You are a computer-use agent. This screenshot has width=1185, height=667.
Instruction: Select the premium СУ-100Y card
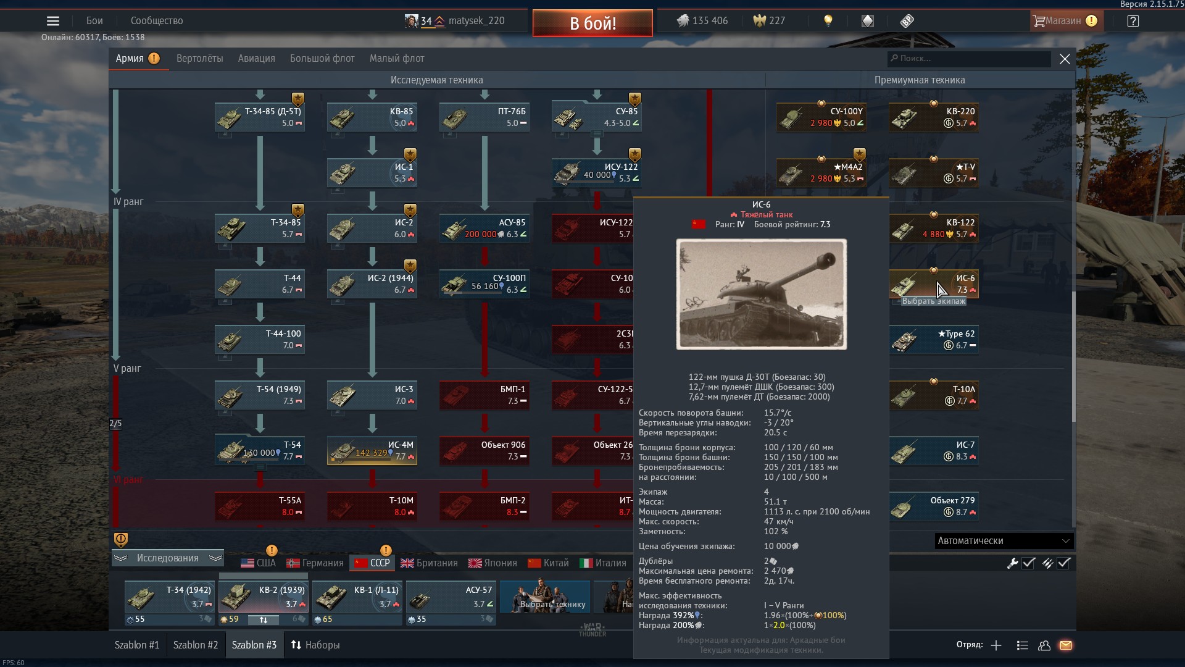click(x=821, y=117)
